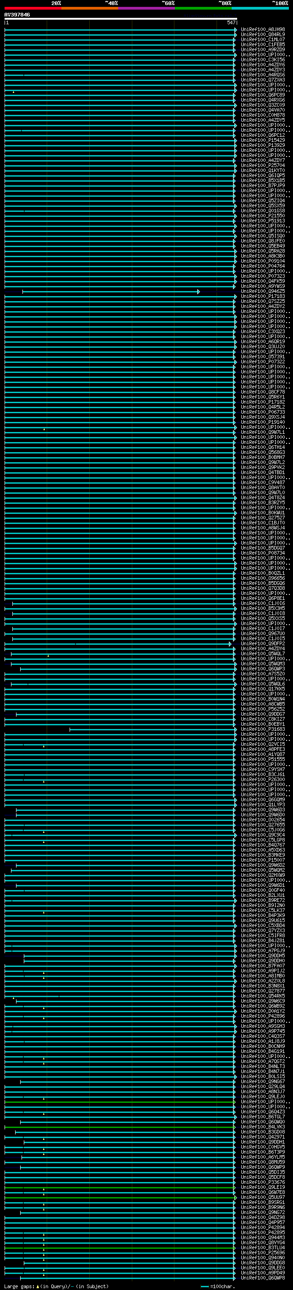Click the green alignment bar for UniRef100_B4LVK3
The image size is (293, 1290).
119,1127
